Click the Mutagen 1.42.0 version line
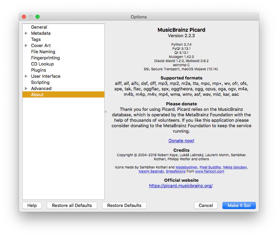Viewport: 278px width, 237px height. 181,57
